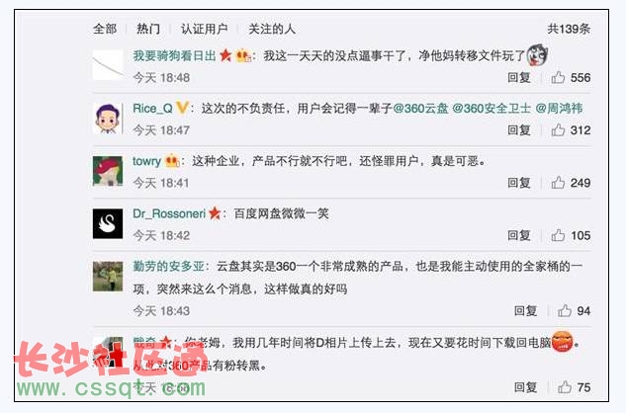Tap thumbs-up on Dr_Rossoneri's comment
Image resolution: width=626 pixels, height=413 pixels.
point(558,235)
